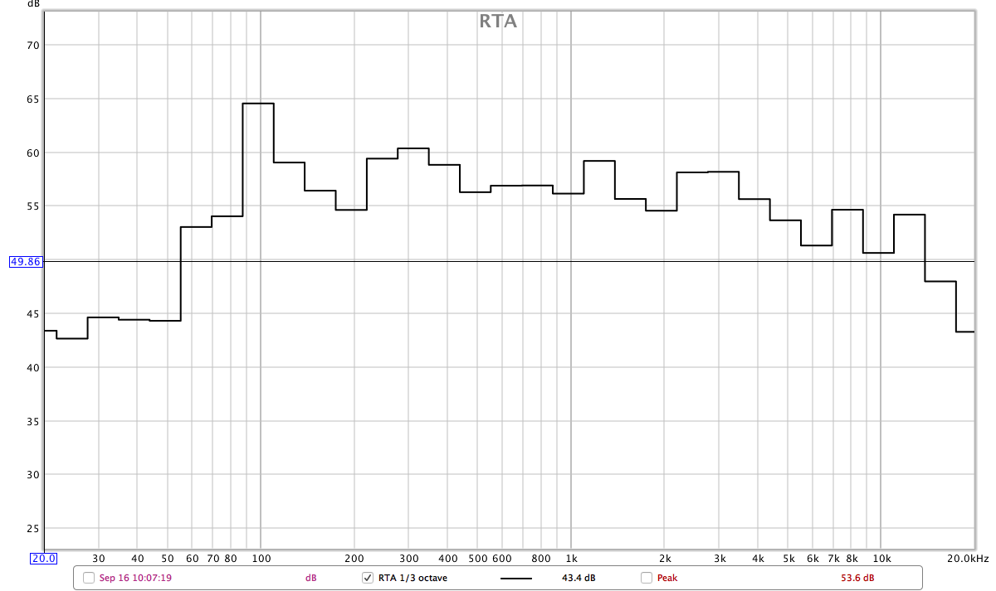Click the 100 Hz frequency axis label
Screen dimensions: 996x591
261,559
